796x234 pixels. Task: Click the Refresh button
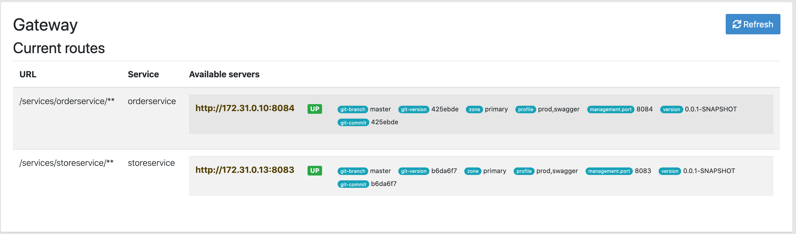coord(753,24)
